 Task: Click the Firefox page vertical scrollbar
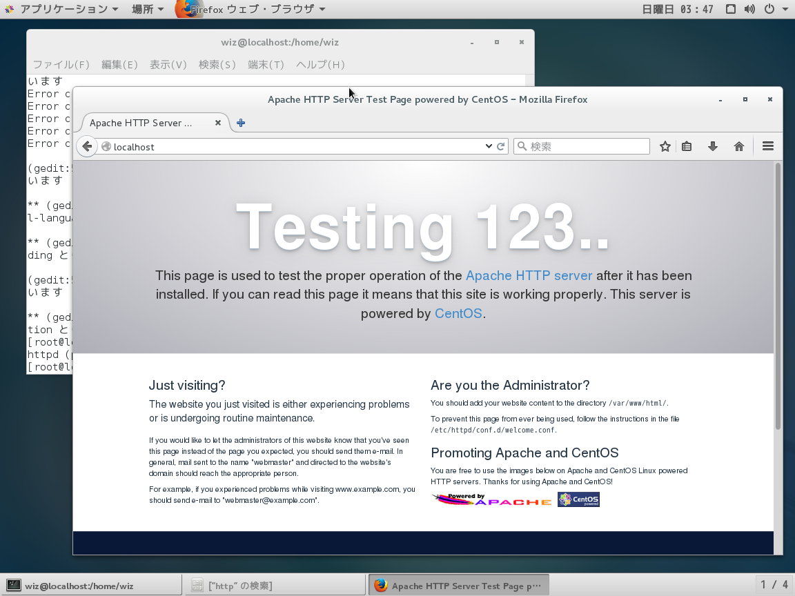coord(778,297)
